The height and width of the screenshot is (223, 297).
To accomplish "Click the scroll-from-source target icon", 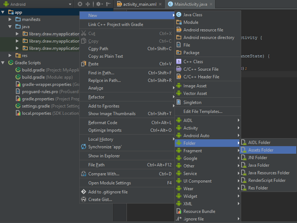I will [80, 4].
